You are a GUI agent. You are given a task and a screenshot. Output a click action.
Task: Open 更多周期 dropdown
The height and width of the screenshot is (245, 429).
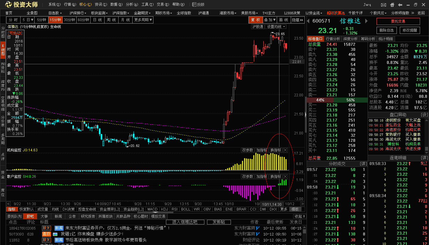pos(143,20)
